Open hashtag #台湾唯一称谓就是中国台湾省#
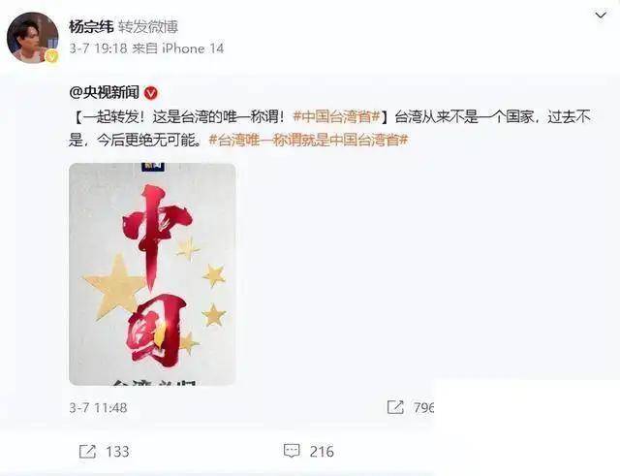 308,140
